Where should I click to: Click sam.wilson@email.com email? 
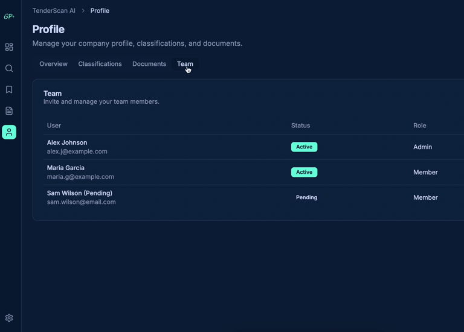click(x=82, y=202)
